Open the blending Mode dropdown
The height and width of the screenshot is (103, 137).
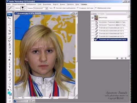coord(41,8)
